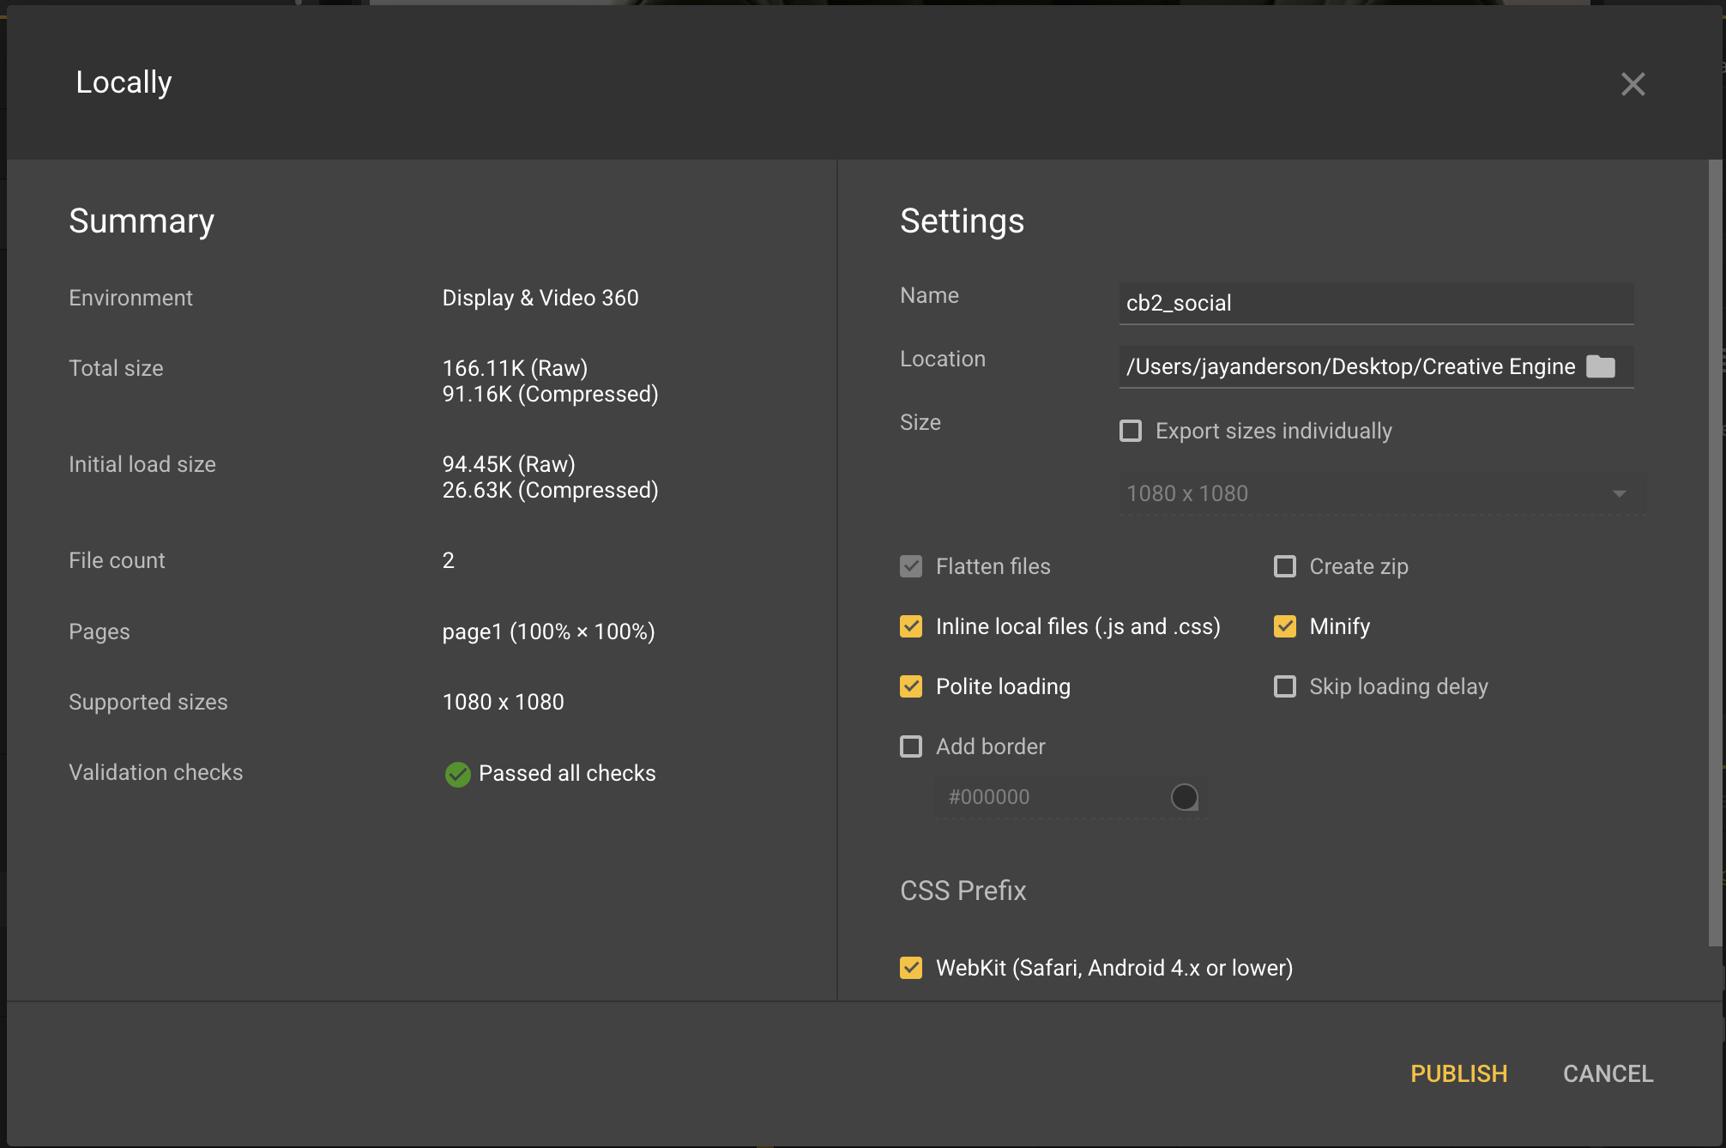Viewport: 1726px width, 1148px height.
Task: Click the PUBLISH button
Action: 1458,1073
